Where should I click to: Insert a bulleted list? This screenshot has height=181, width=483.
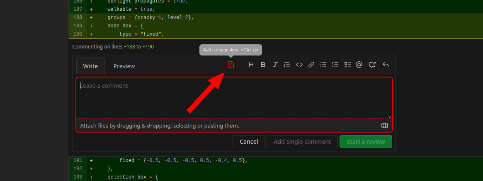click(323, 65)
